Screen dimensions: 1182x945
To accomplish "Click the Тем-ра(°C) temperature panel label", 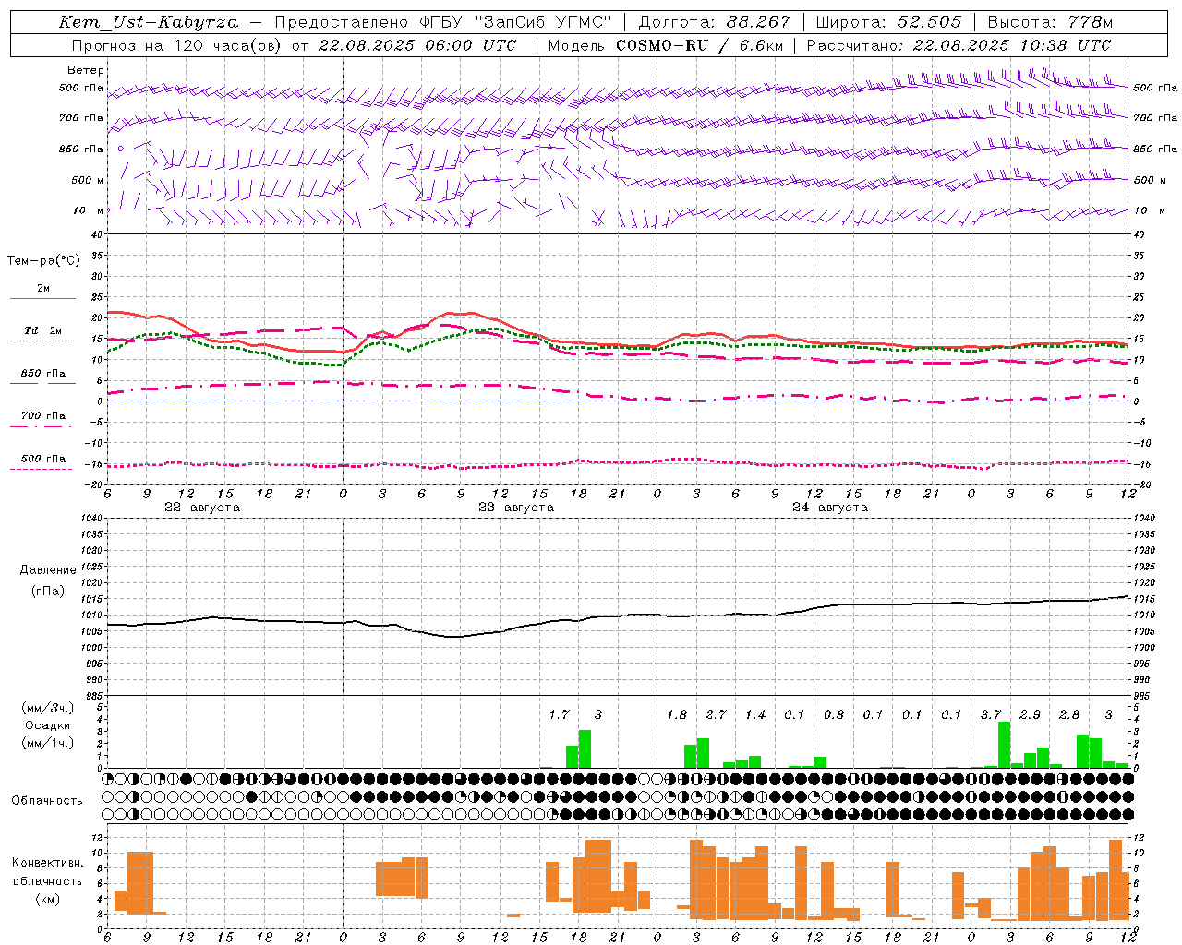I will [x=43, y=261].
